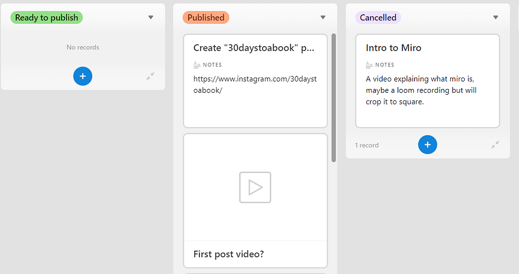Screen dimensions: 519x274
Task: Click the notes field icon on Miro card
Action: click(x=369, y=65)
